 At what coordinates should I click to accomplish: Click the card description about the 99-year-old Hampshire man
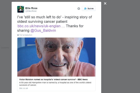pyautogui.click(x=55, y=84)
